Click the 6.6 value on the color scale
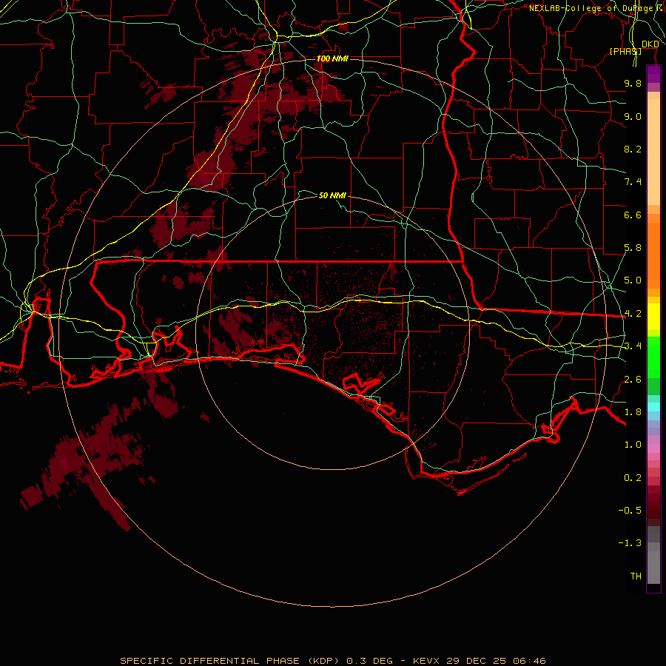Viewport: 666px width, 666px height. pos(633,215)
